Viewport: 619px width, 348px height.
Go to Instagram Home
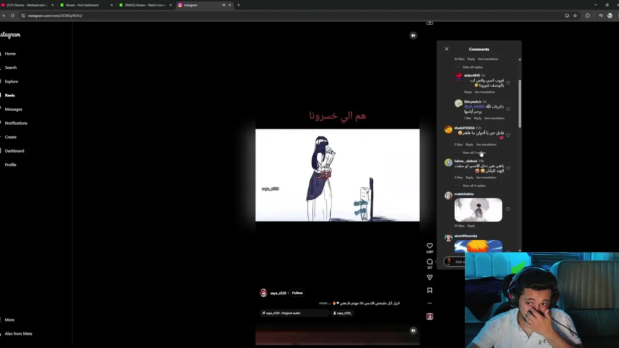pos(10,54)
